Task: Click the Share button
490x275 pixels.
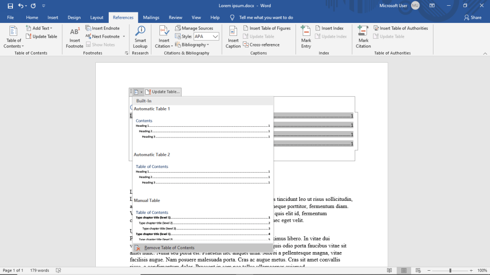Action: (x=472, y=18)
